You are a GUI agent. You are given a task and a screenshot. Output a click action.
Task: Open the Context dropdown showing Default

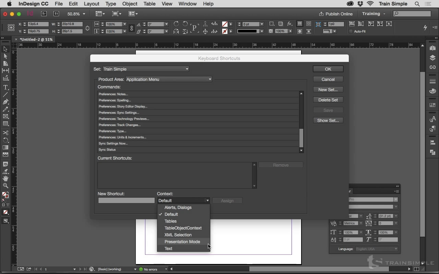coord(183,200)
